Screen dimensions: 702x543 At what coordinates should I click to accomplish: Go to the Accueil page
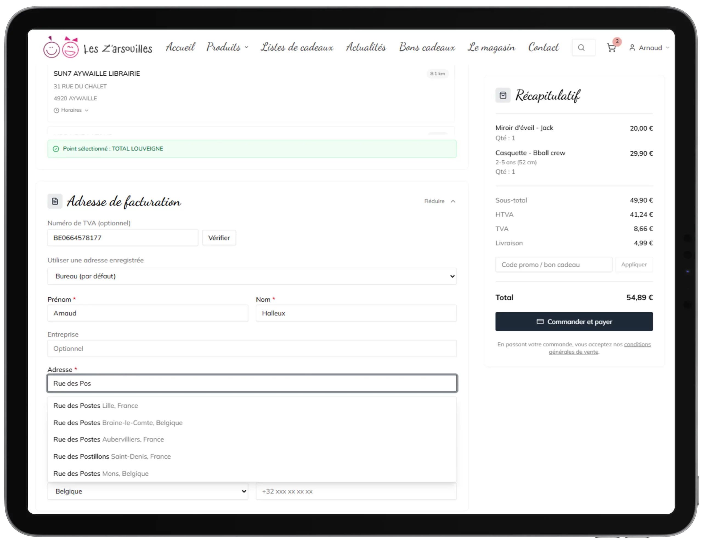coord(180,47)
